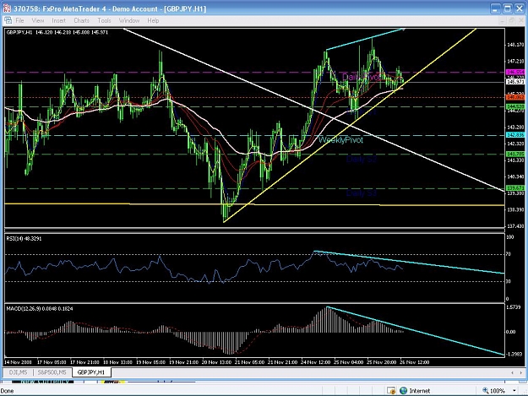This screenshot has height=396, width=528.
Task: Open the Tools menu
Action: pos(104,20)
